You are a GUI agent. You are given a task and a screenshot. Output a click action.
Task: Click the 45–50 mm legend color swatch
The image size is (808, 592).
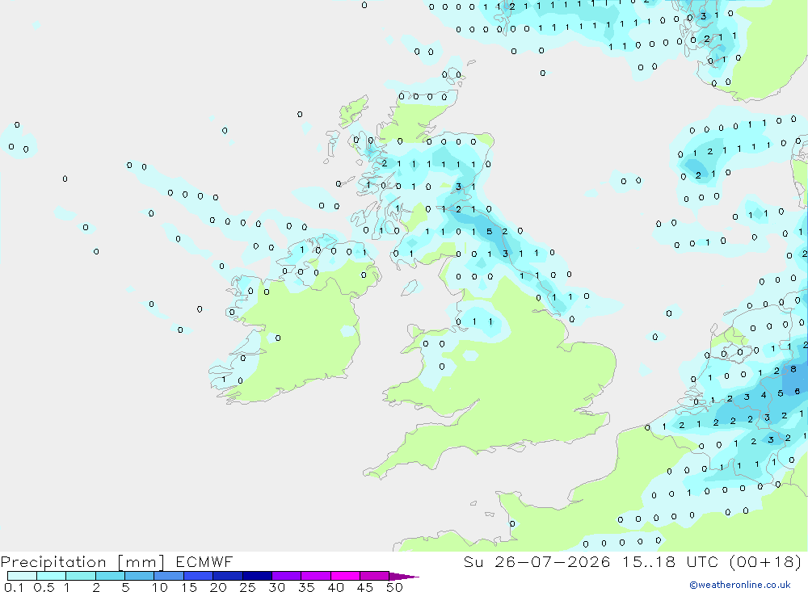pyautogui.click(x=374, y=576)
